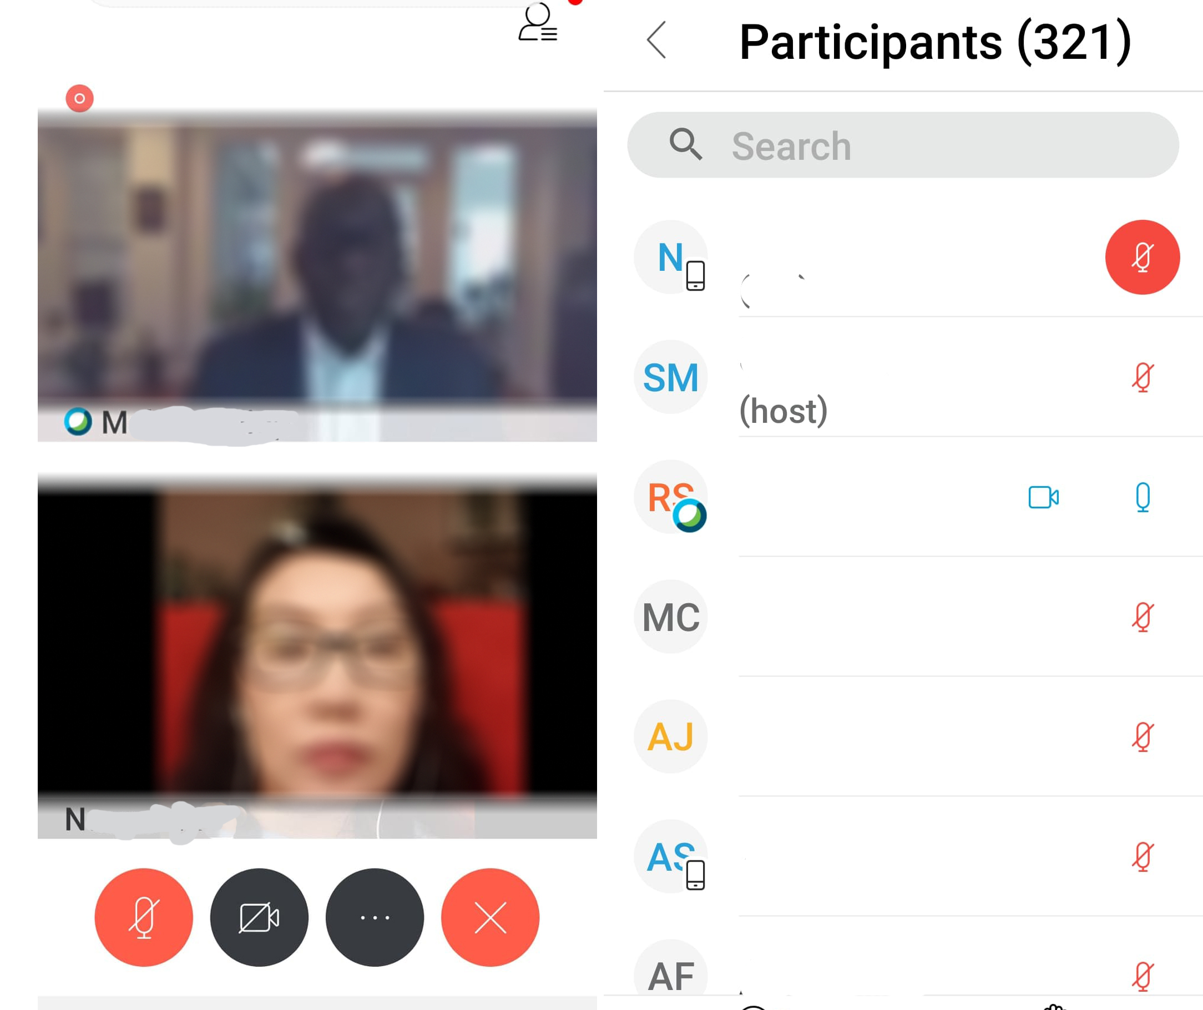Click the muted mic on AJ row
The image size is (1203, 1010).
(x=1143, y=737)
